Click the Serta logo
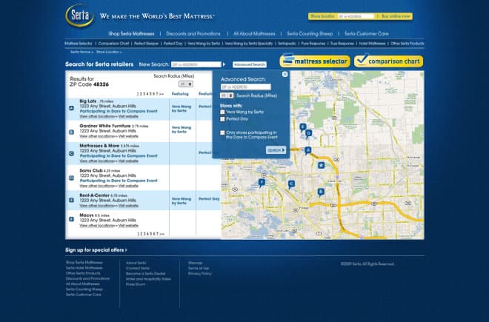 pyautogui.click(x=80, y=16)
